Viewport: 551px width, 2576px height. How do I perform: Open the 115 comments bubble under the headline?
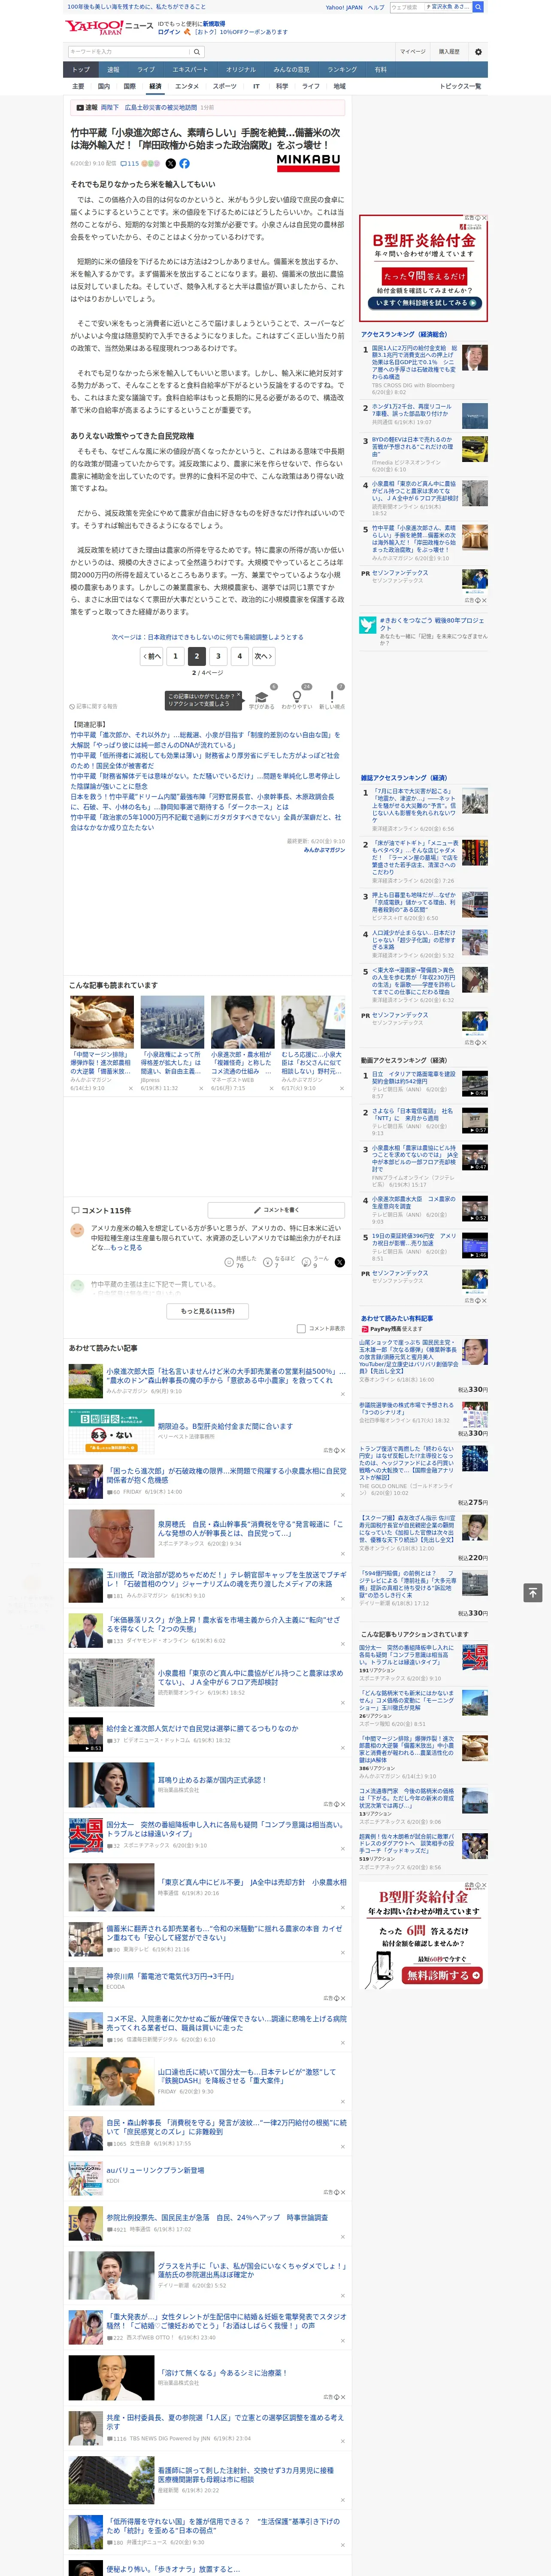[130, 163]
